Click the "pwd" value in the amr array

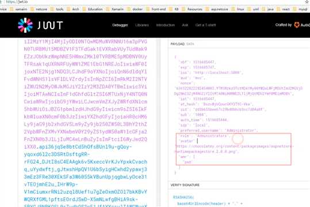[187, 162]
